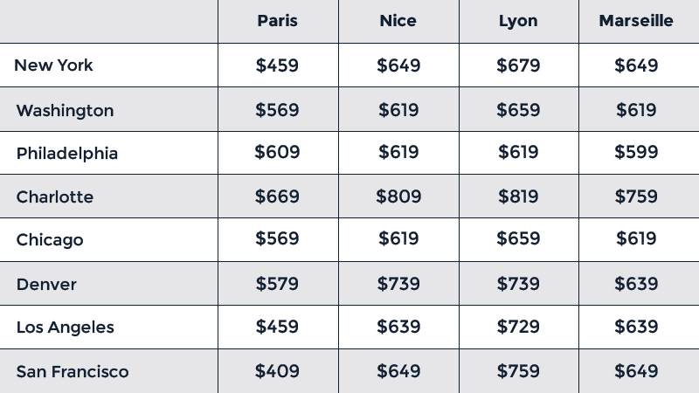Select the Los Angeles to Lyon $729 fare
The height and width of the screenshot is (393, 699).
click(x=518, y=327)
